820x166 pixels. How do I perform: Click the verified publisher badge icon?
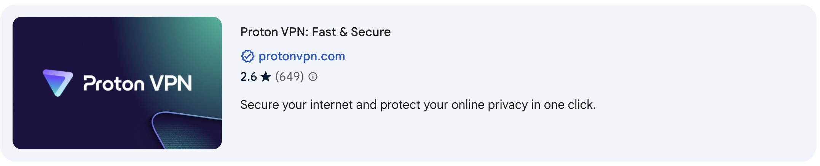(x=247, y=56)
